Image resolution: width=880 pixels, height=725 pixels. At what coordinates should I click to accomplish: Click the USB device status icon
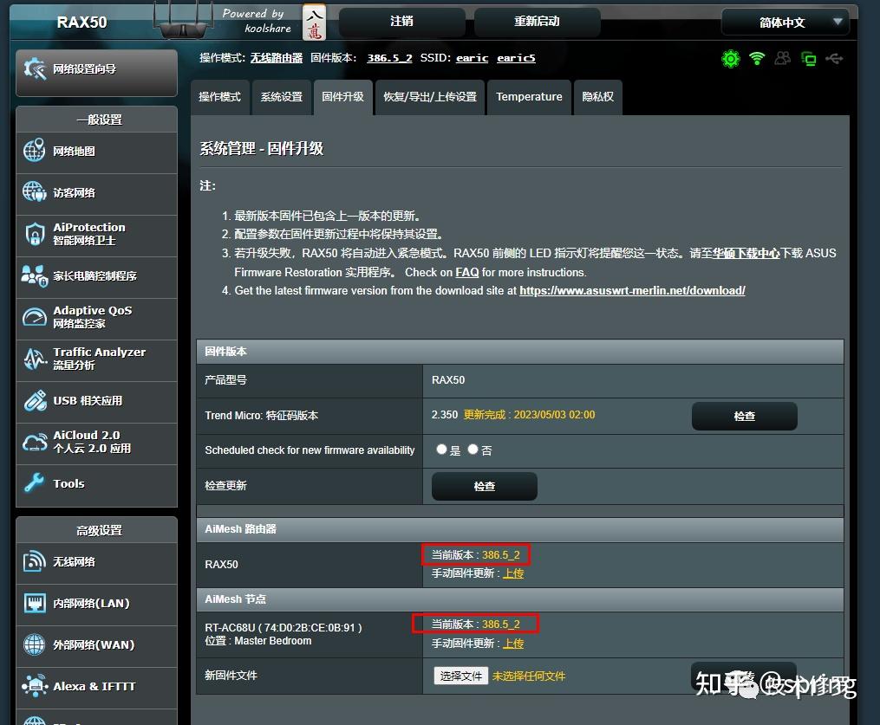834,59
